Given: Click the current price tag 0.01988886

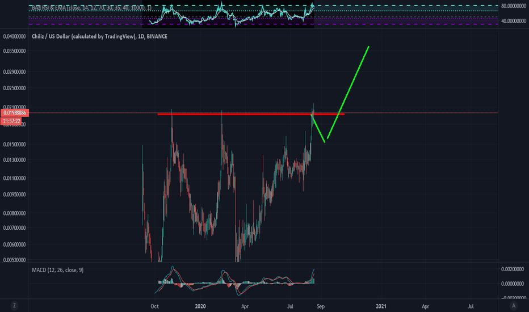Looking at the screenshot, I should 15,113.
